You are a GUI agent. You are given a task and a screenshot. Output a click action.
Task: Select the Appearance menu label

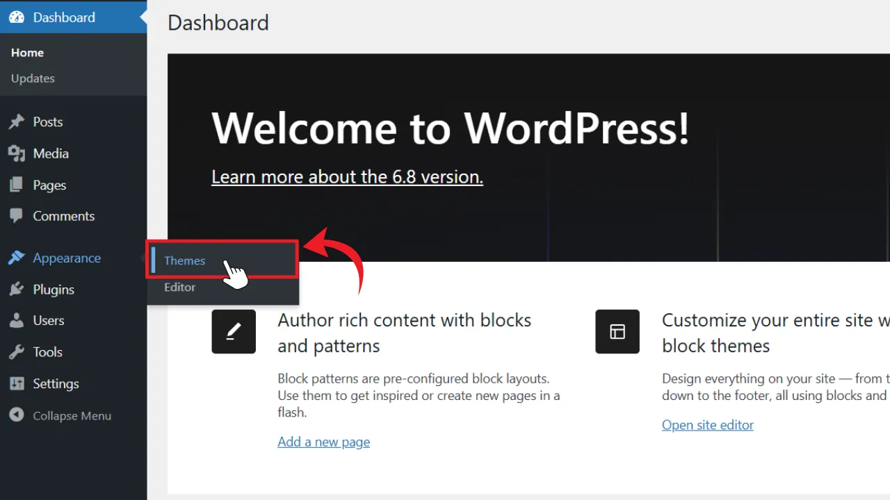[67, 258]
